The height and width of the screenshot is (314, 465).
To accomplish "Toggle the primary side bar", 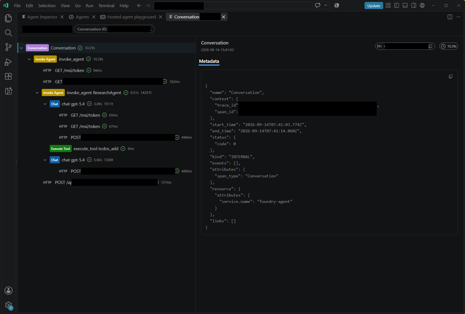I will click(397, 5).
